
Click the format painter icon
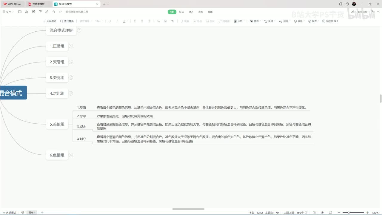40,12
